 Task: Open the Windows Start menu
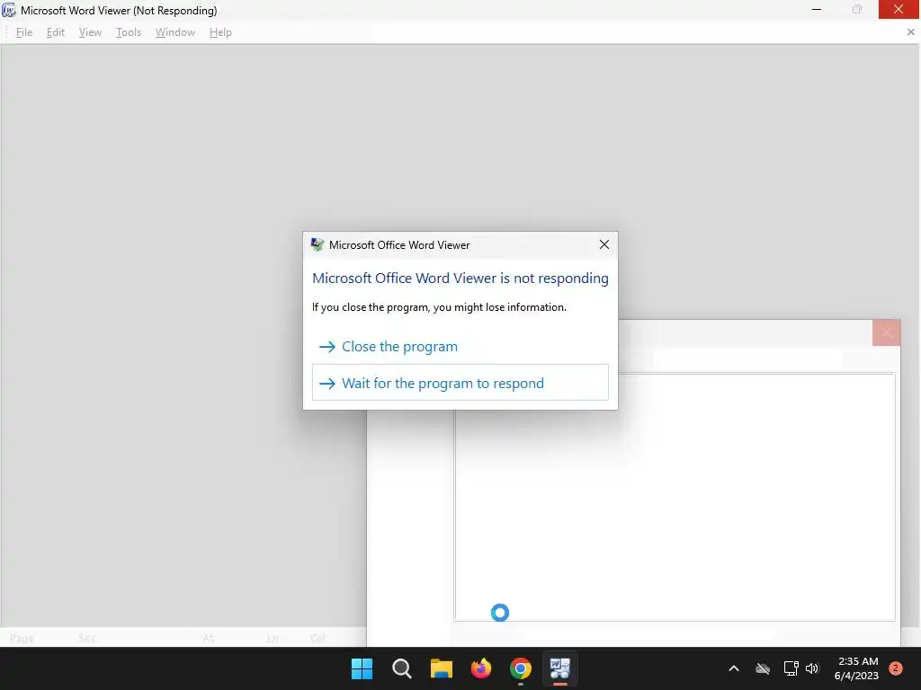(362, 668)
